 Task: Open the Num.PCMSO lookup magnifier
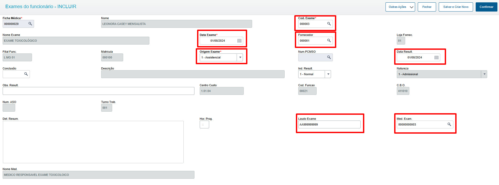tap(329, 57)
